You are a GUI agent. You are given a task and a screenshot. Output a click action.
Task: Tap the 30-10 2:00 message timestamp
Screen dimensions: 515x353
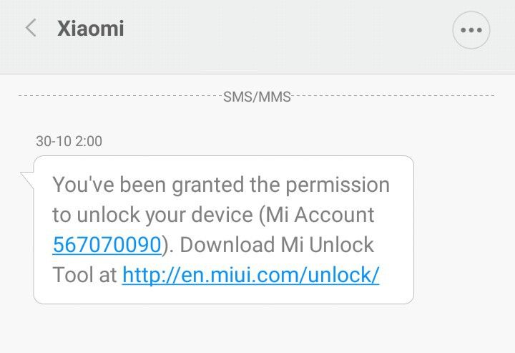(x=69, y=141)
